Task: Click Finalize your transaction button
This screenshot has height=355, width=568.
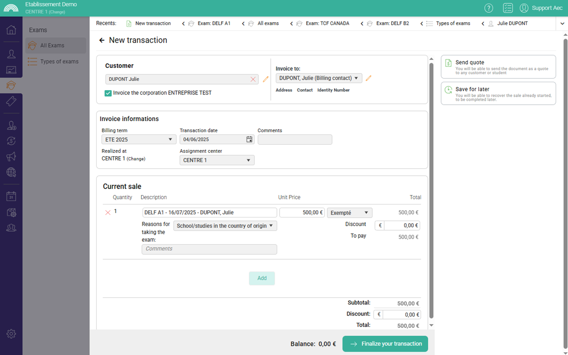Action: point(385,344)
